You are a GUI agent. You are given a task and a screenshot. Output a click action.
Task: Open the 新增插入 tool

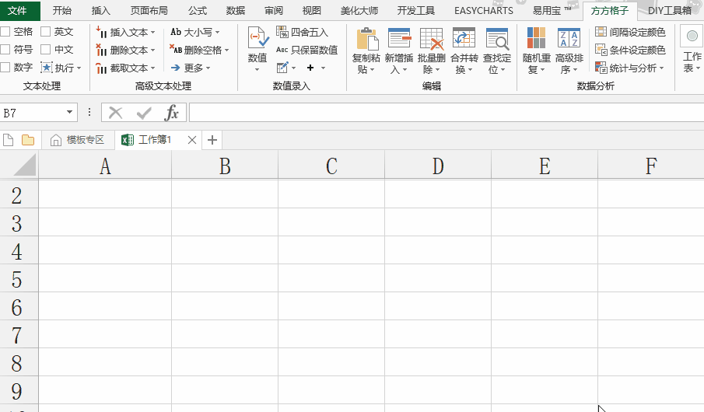click(399, 51)
